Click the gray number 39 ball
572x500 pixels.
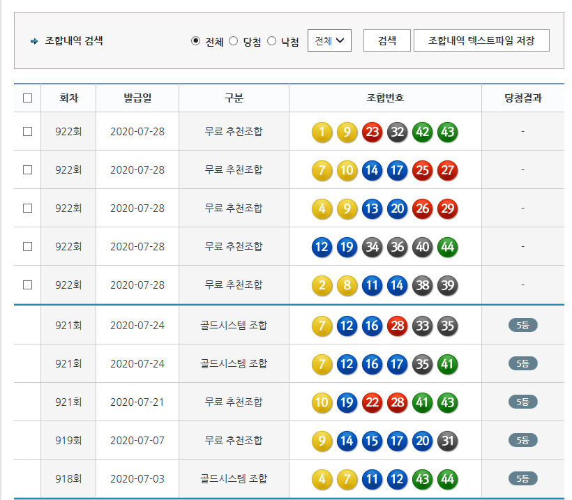coord(447,285)
